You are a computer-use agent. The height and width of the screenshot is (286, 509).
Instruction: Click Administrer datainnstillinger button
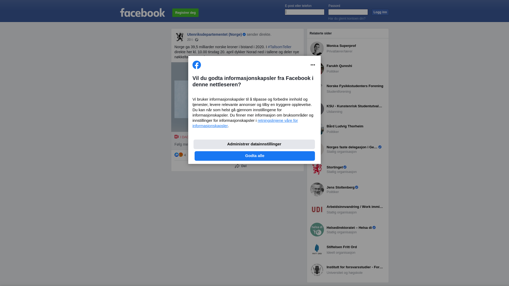coord(254,144)
